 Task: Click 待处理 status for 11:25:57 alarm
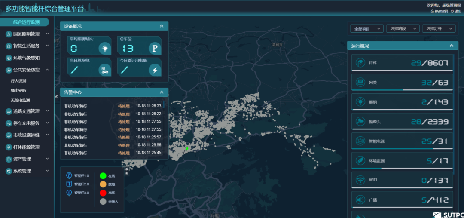124,138
